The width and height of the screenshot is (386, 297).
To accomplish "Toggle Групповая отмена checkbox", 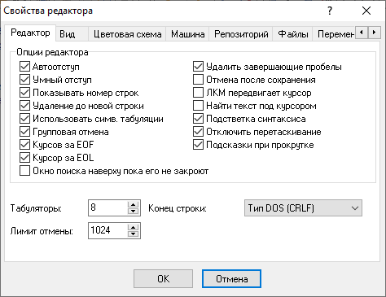I will click(24, 132).
